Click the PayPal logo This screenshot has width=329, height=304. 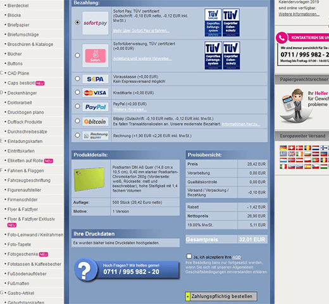(x=96, y=107)
